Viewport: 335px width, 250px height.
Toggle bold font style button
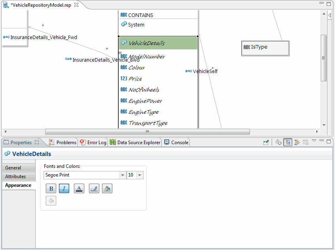(51, 188)
